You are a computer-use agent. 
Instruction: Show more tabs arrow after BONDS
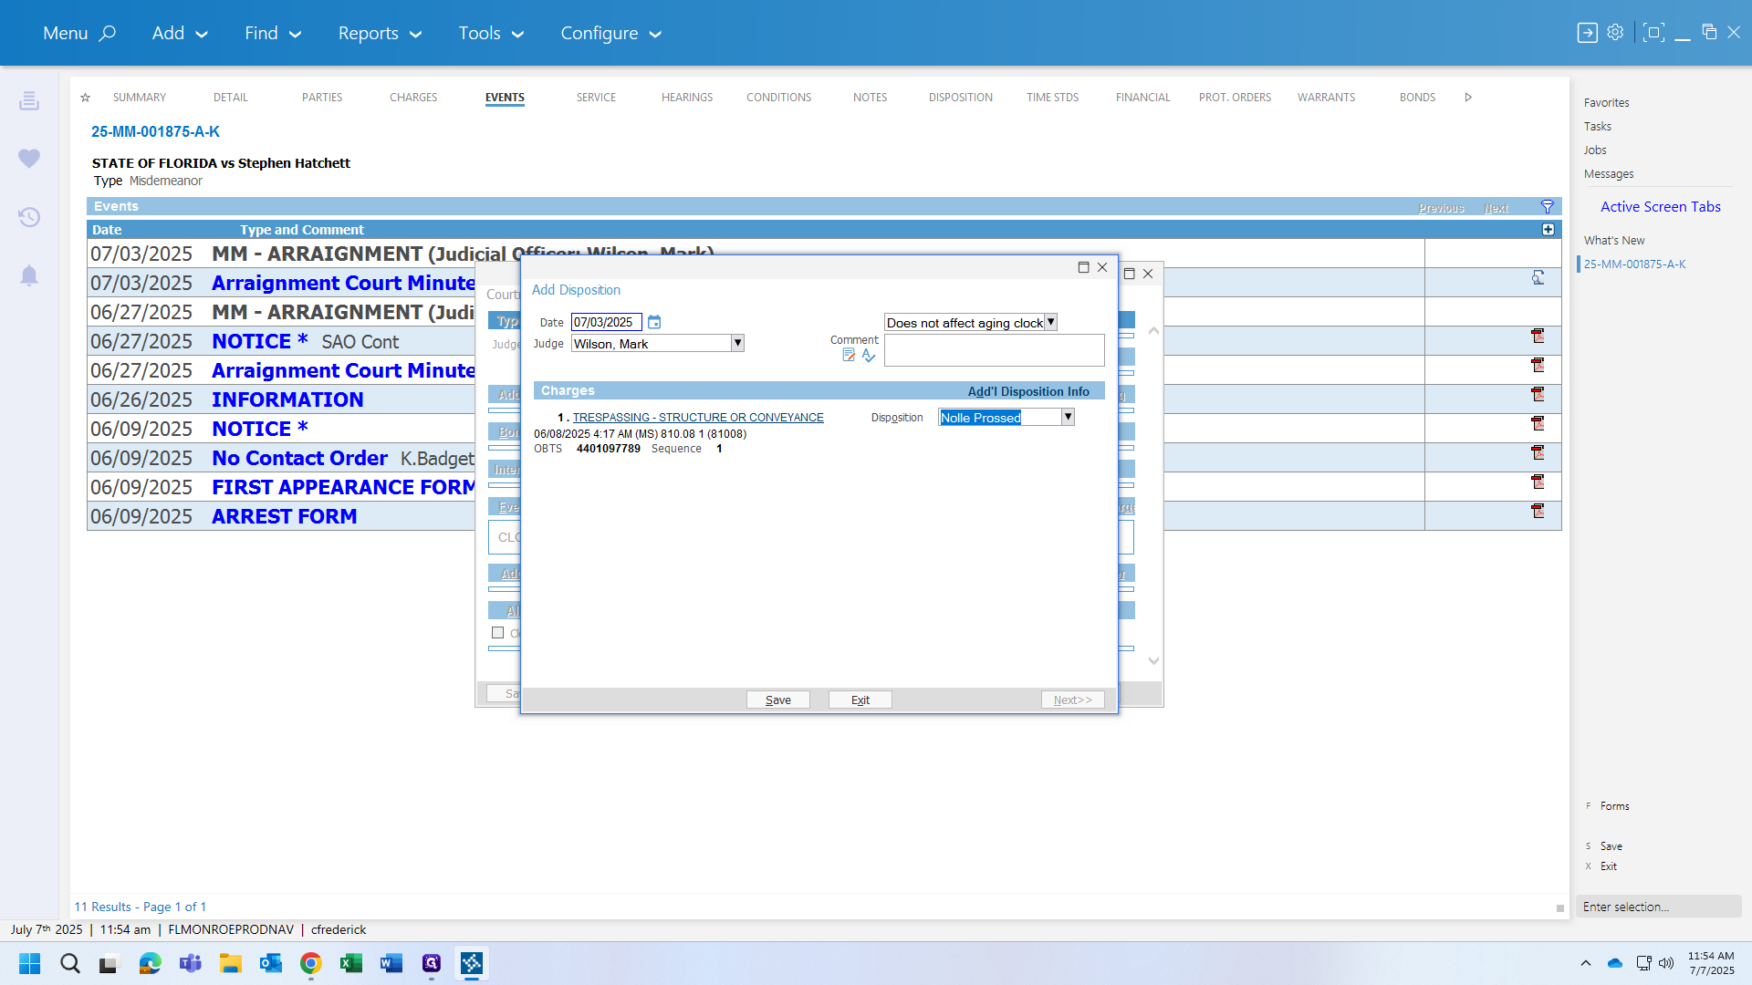pyautogui.click(x=1468, y=98)
